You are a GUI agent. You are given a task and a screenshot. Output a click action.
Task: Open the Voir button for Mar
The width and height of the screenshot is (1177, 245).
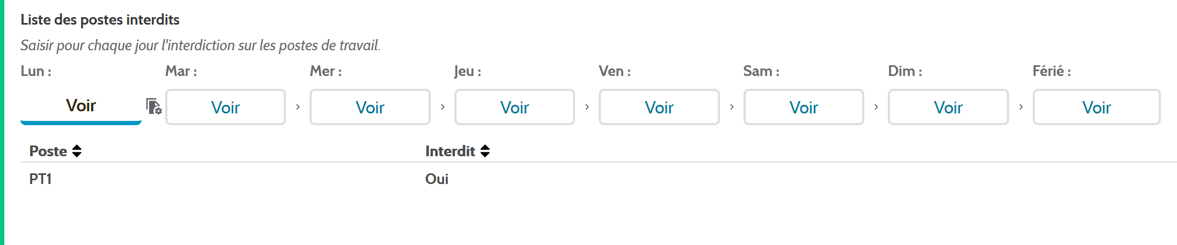point(225,107)
